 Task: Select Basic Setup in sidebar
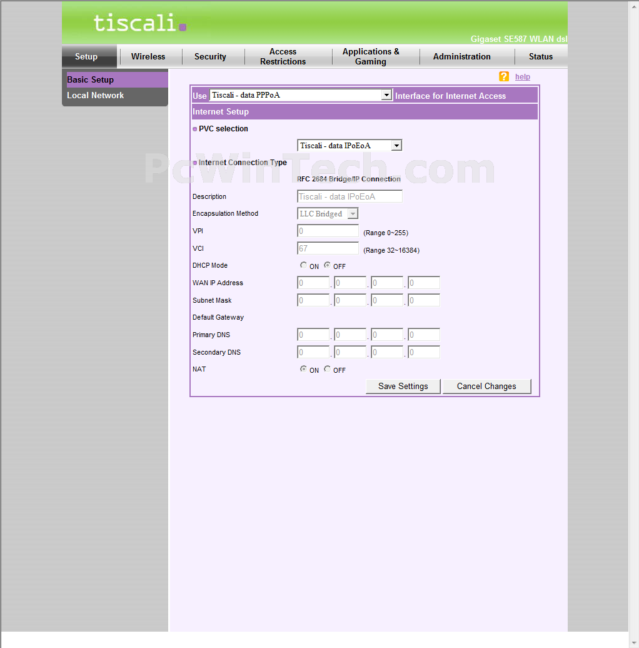118,80
